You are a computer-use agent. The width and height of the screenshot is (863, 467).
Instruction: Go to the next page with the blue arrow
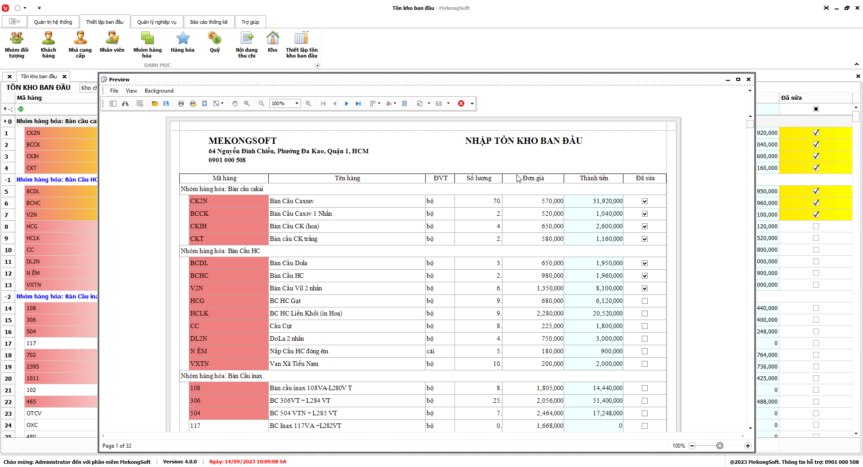point(347,103)
